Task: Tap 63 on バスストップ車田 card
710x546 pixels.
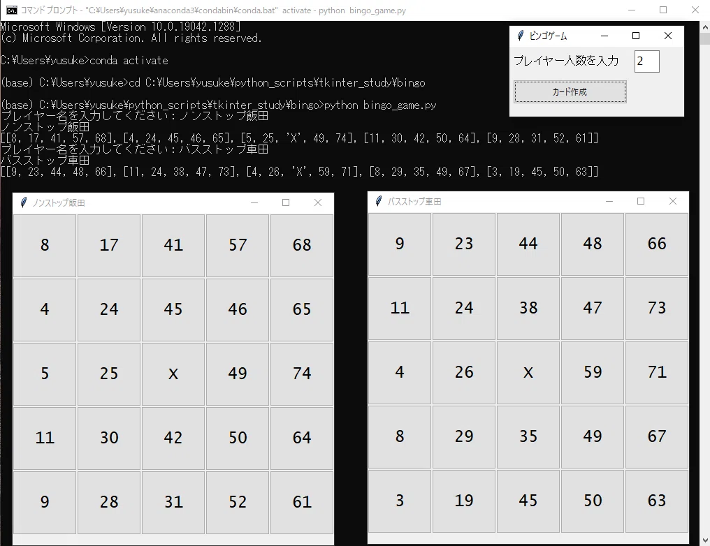Action: click(x=657, y=501)
